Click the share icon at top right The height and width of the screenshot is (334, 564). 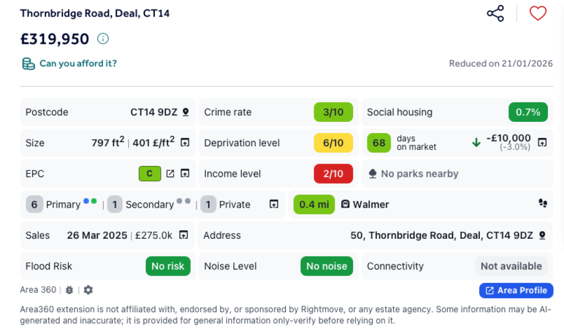pos(494,13)
